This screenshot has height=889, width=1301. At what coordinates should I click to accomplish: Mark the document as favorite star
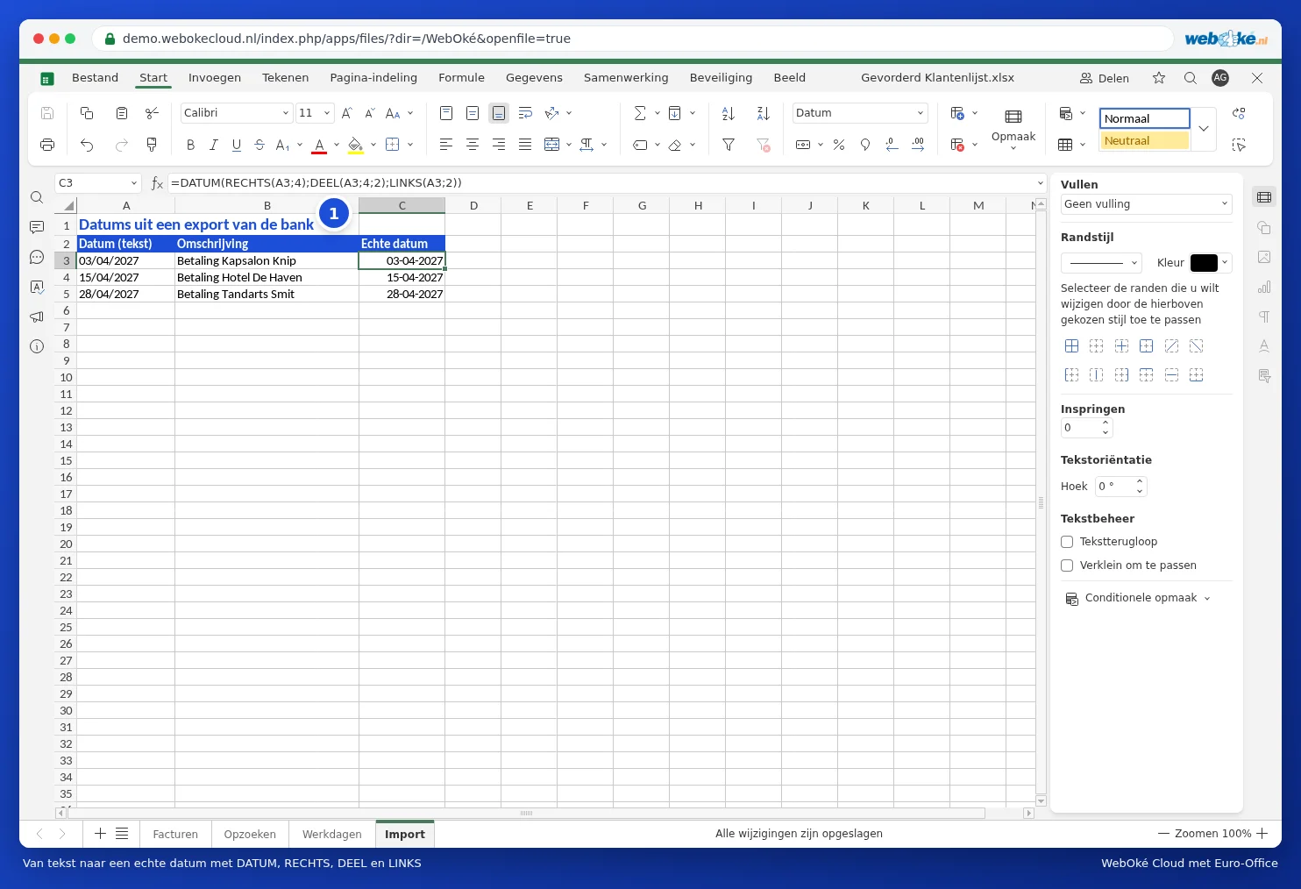point(1159,78)
